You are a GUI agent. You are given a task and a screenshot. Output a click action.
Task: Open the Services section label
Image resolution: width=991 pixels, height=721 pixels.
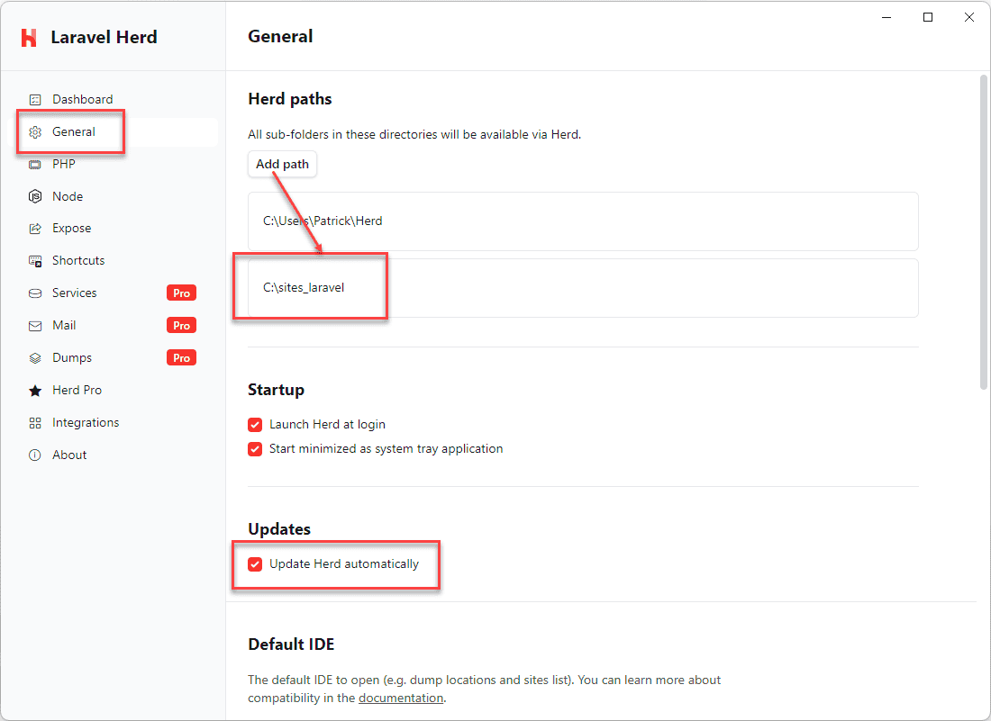click(x=74, y=293)
